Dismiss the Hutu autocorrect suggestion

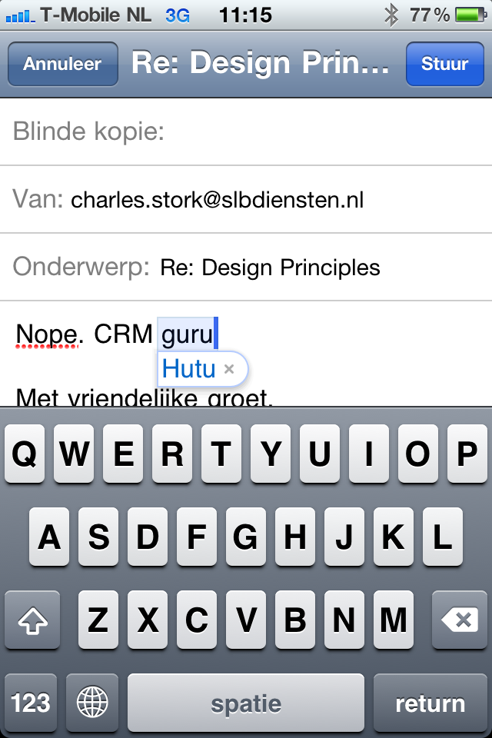[228, 370]
